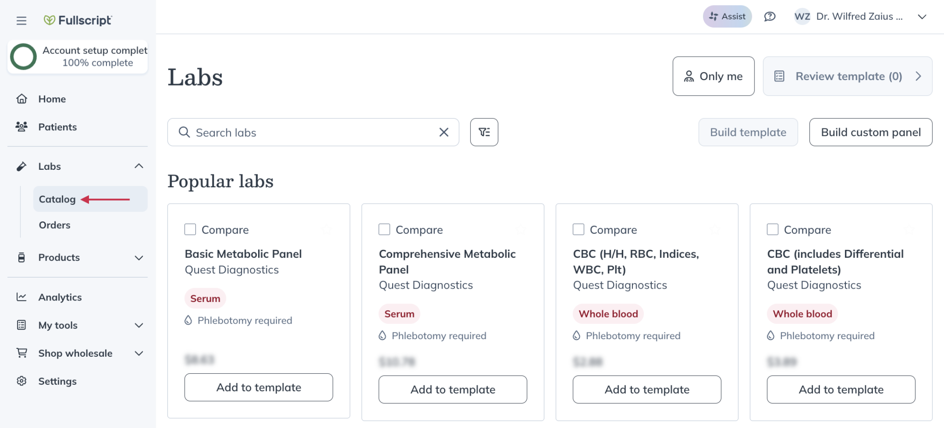Add Basic Metabolic Panel to template
Image resolution: width=944 pixels, height=428 pixels.
[259, 388]
